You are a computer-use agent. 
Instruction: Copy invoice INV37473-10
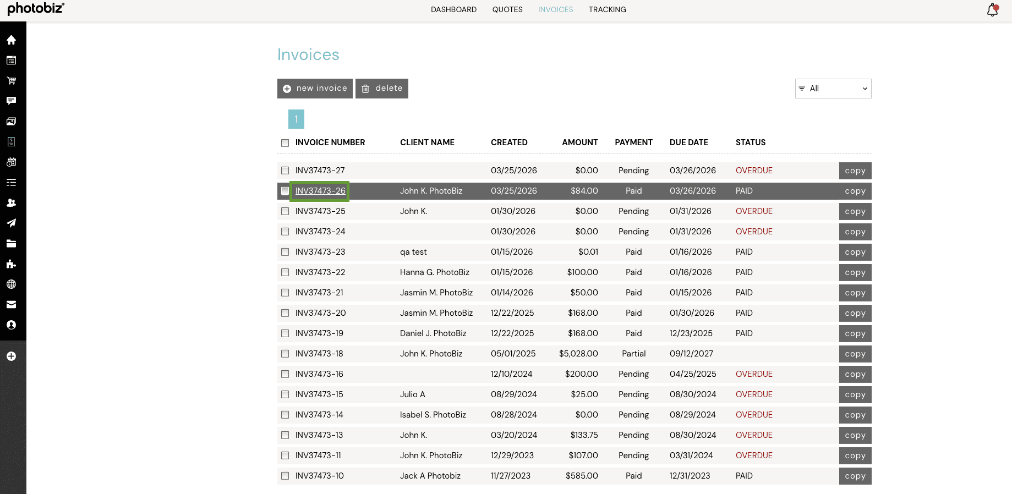tap(855, 476)
